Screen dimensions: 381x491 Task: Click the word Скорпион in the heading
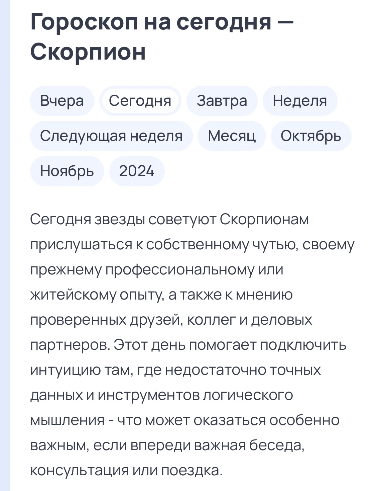pos(88,52)
